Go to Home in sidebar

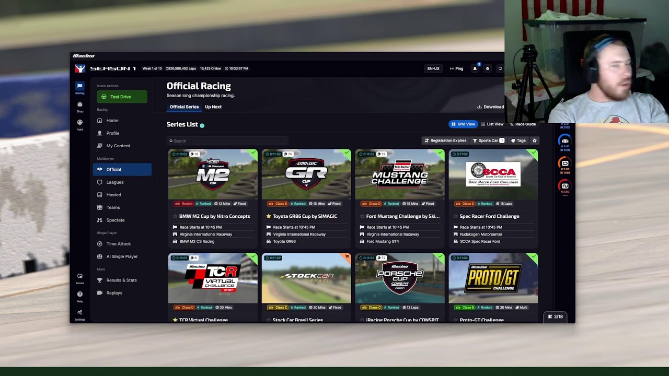(x=122, y=121)
